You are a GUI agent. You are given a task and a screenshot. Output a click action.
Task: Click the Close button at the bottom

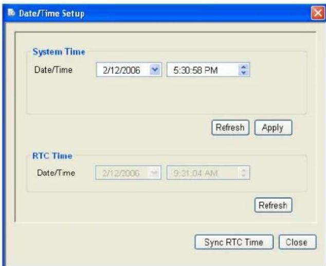point(297,242)
